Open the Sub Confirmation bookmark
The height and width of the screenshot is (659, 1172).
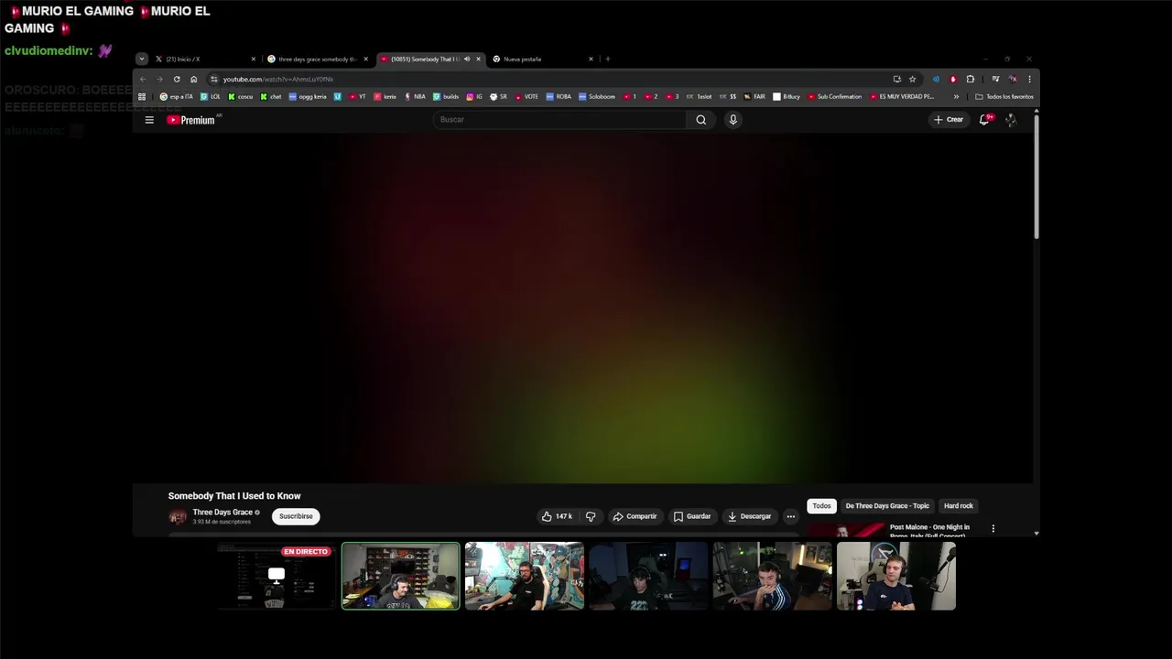pyautogui.click(x=835, y=96)
